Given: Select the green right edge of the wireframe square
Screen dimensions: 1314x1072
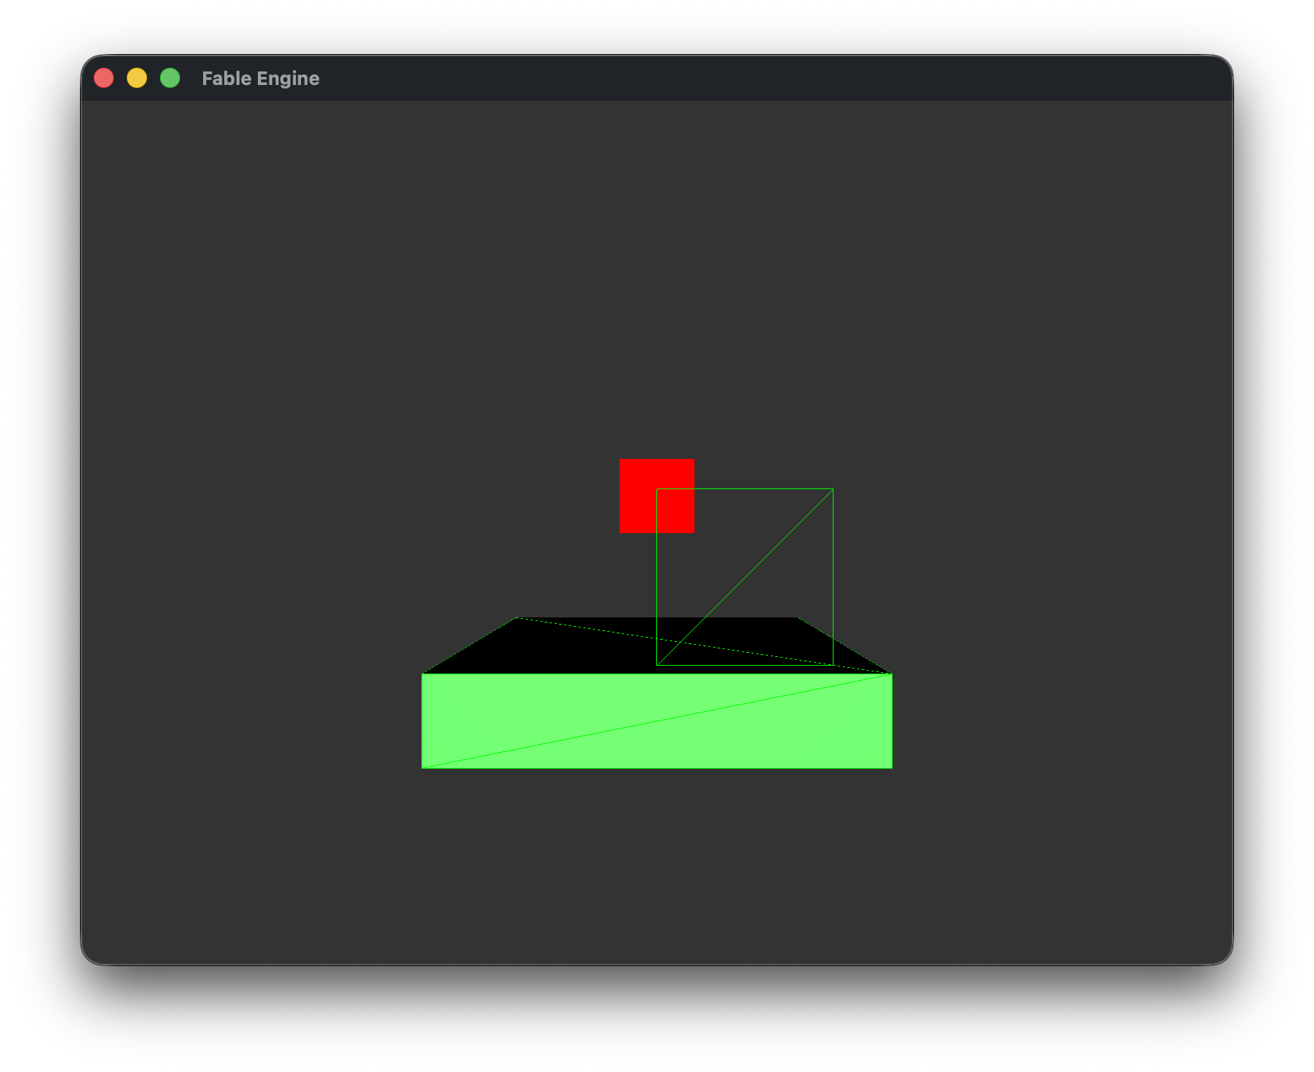Looking at the screenshot, I should [x=833, y=576].
